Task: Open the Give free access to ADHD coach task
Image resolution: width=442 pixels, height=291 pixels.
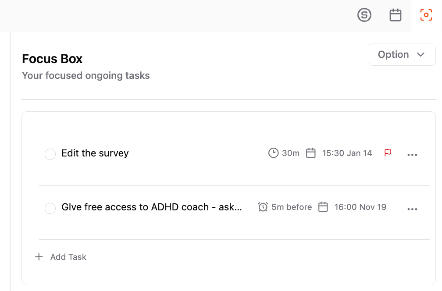Action: (152, 207)
